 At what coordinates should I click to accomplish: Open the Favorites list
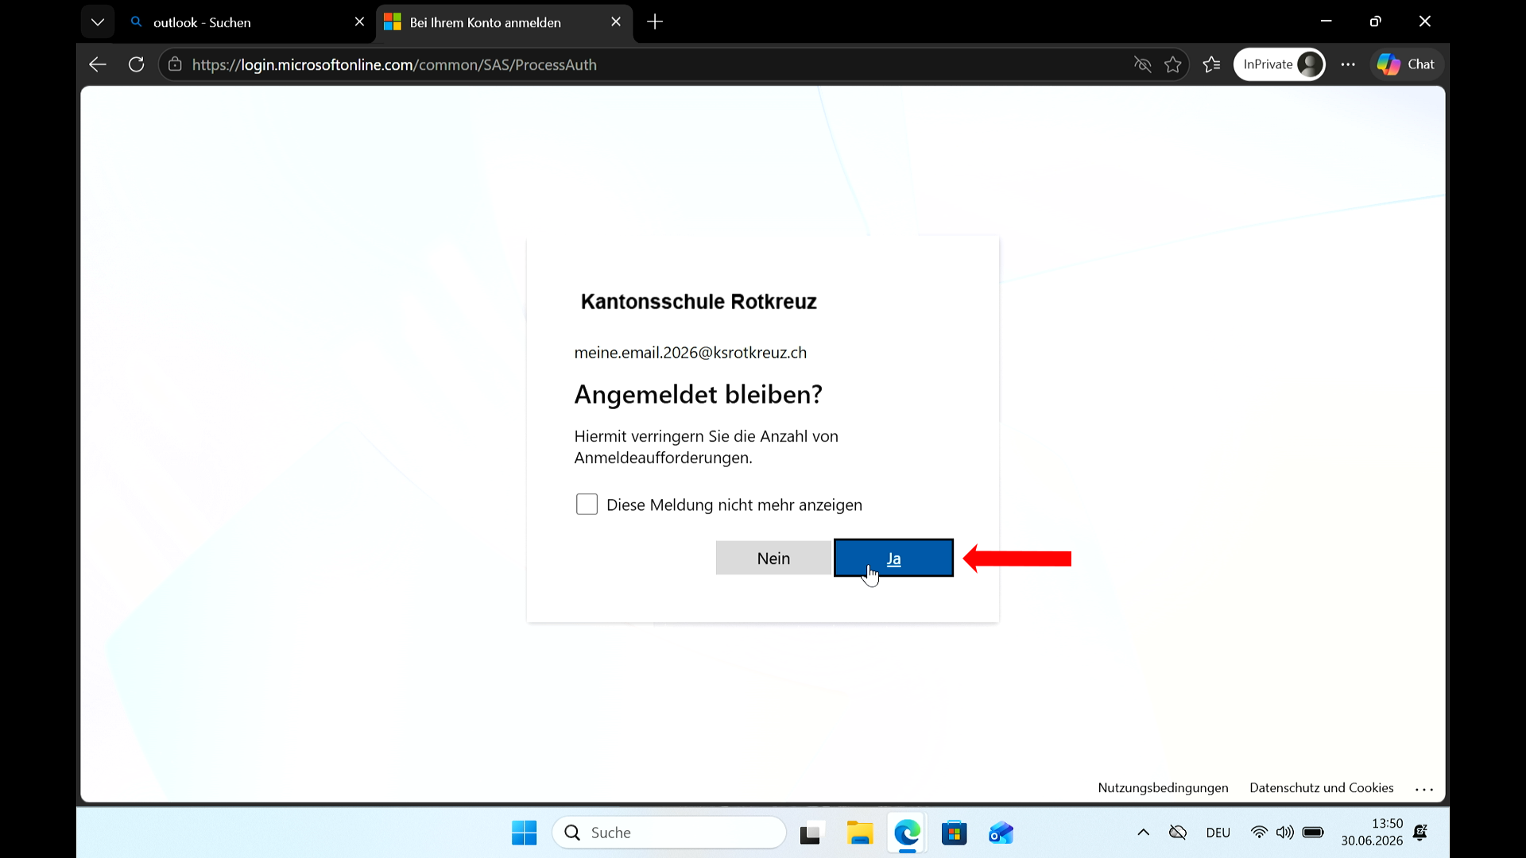(x=1212, y=64)
